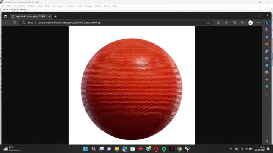Open Browser essentials heart icon

[242, 23]
